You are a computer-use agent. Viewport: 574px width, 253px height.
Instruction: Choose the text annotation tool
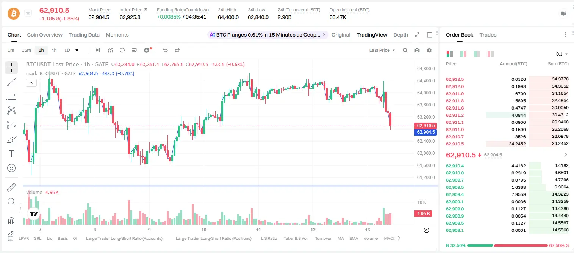point(11,154)
